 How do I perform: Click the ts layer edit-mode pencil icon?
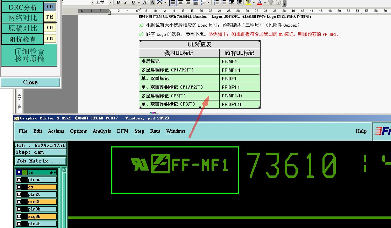(x=51, y=172)
